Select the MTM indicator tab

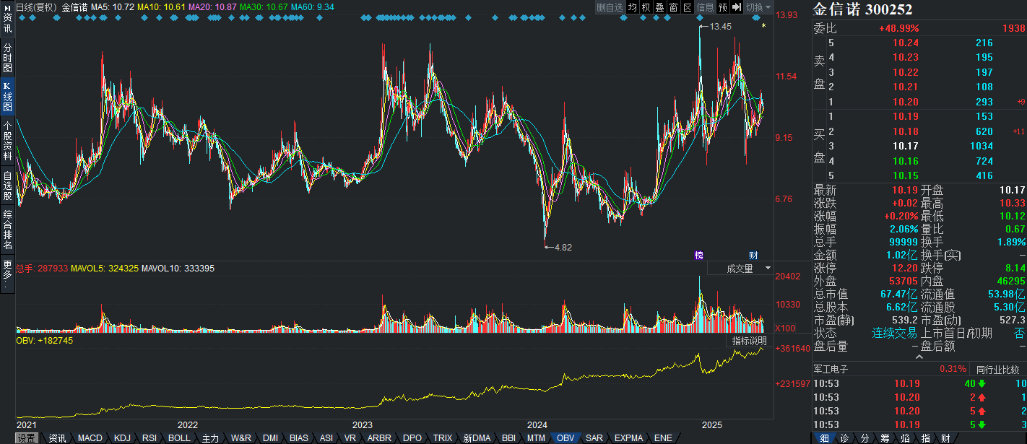coord(536,438)
